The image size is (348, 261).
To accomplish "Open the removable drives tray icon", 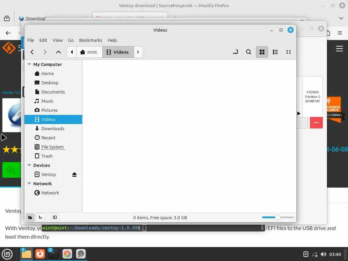I will pos(306,254).
